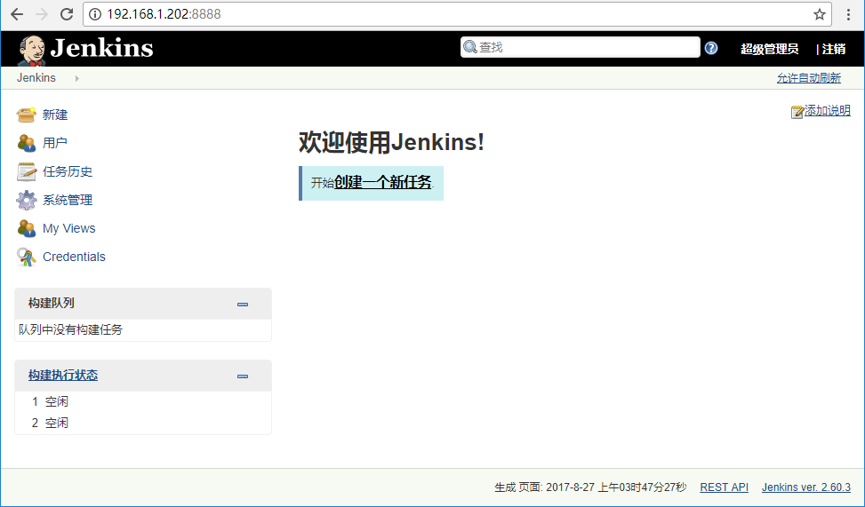Focus the 查找 search box

(x=581, y=47)
